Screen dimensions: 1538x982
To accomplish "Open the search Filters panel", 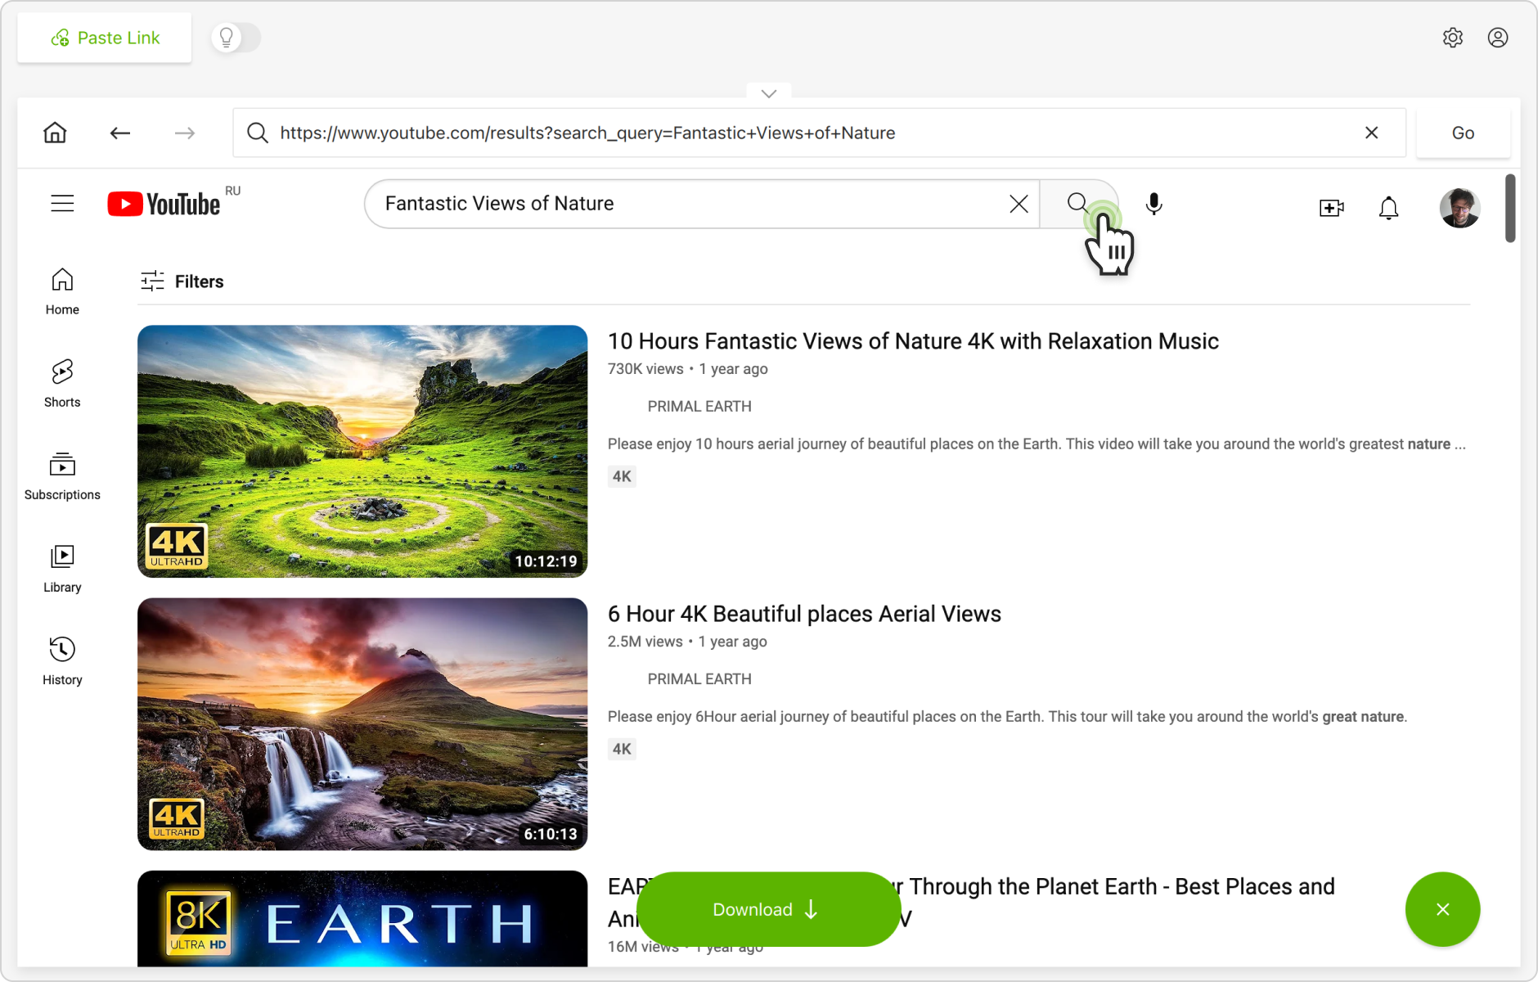I will point(181,281).
